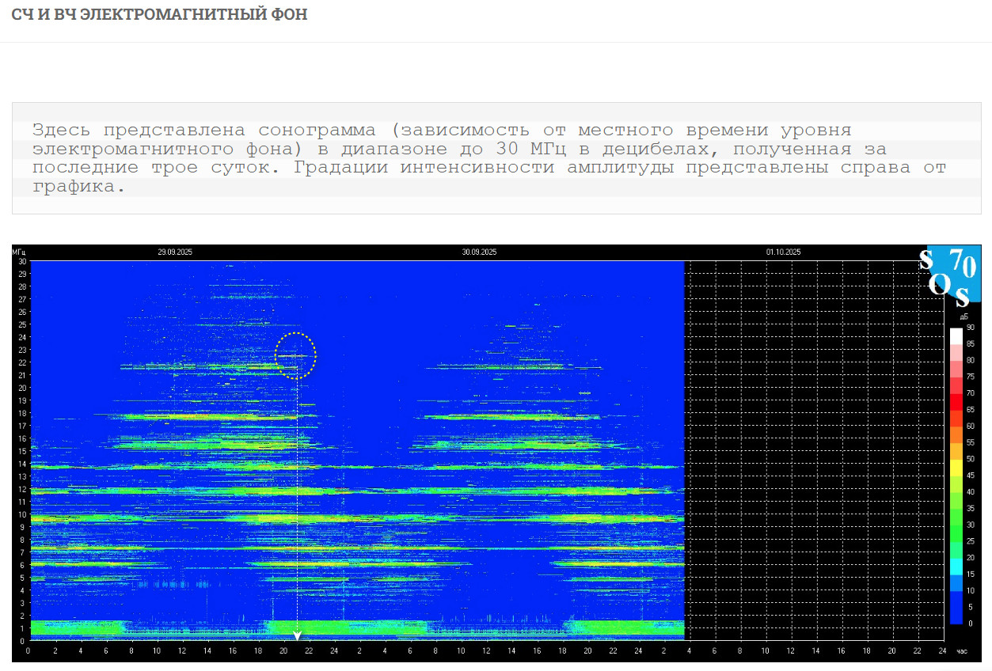This screenshot has width=992, height=671.
Task: Click the СЧ И ВЧ ЭЛЕКТРОМАГНИТНЫЙ ФОН heading
Action: pos(159,14)
